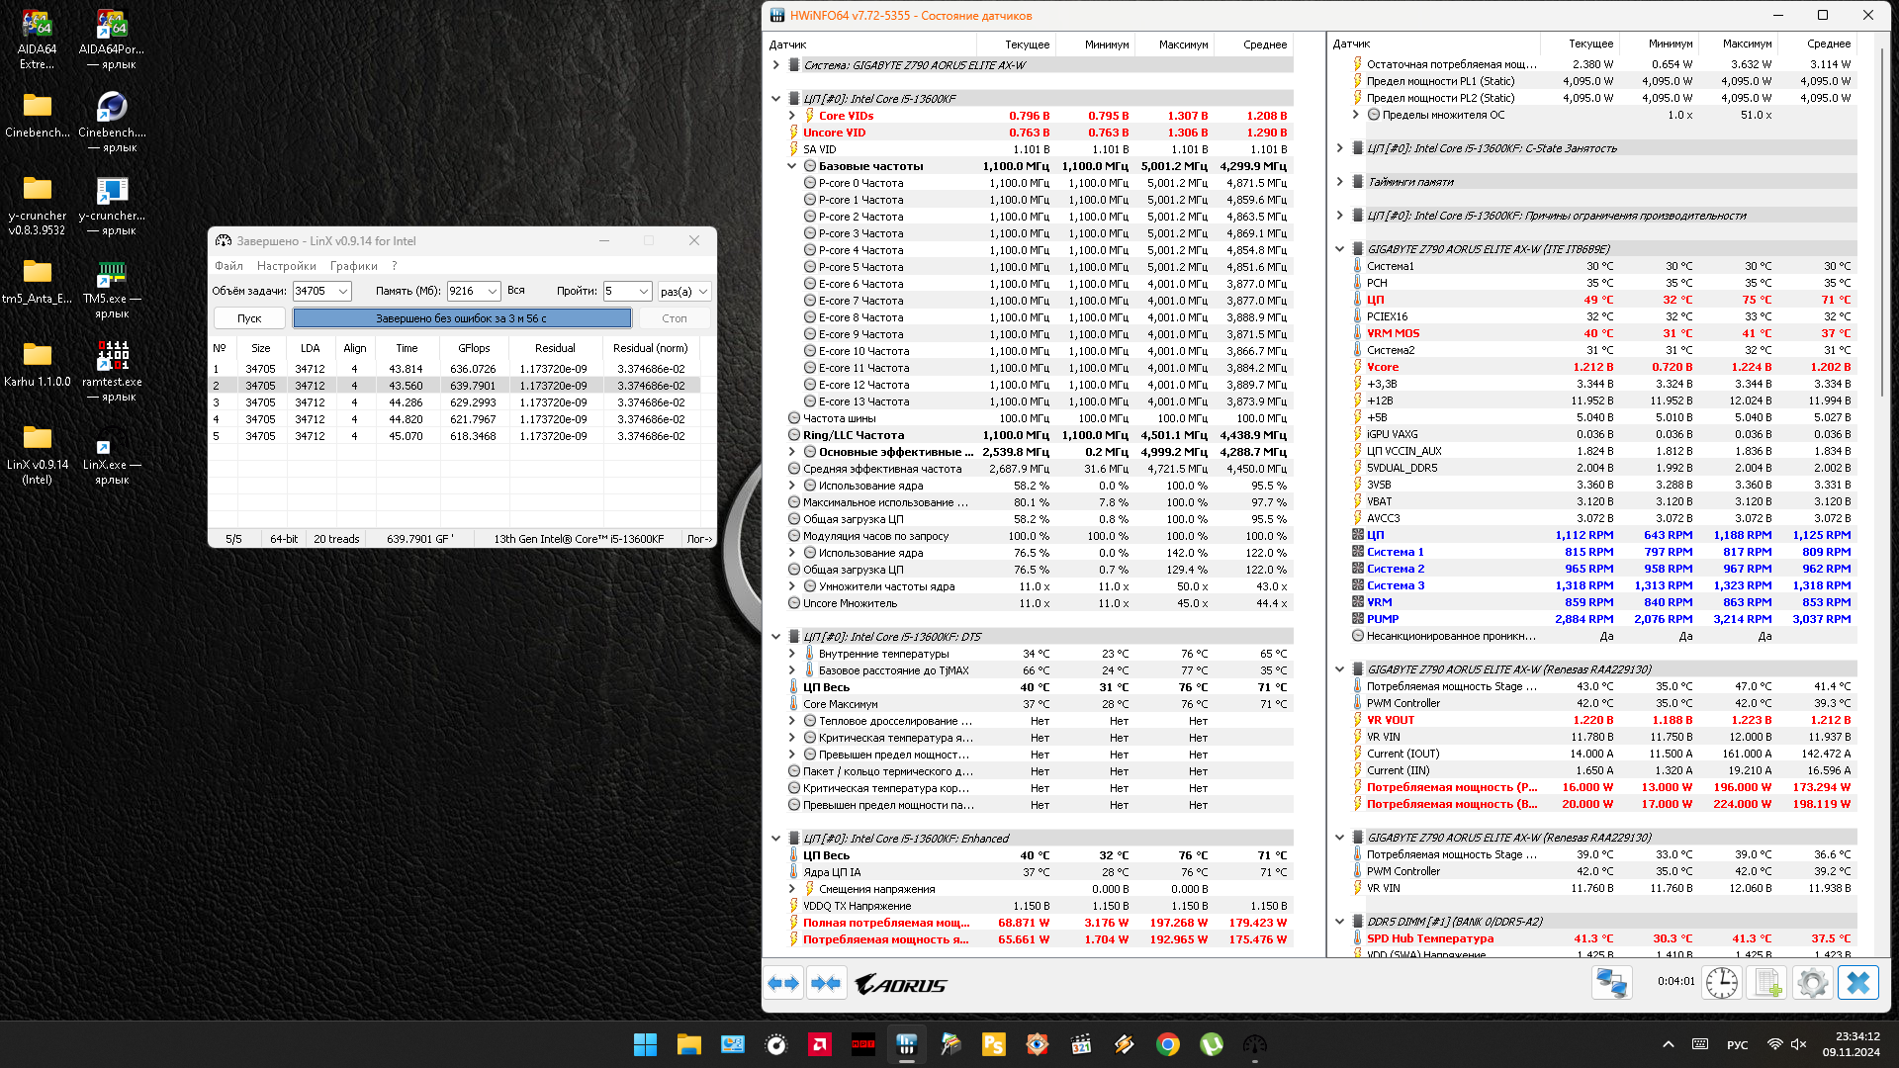This screenshot has width=1899, height=1068.
Task: Open the memory (Мб) dropdown in LinX
Action: pyautogui.click(x=492, y=292)
